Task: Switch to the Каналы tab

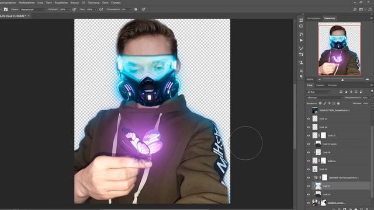Action: [320, 85]
